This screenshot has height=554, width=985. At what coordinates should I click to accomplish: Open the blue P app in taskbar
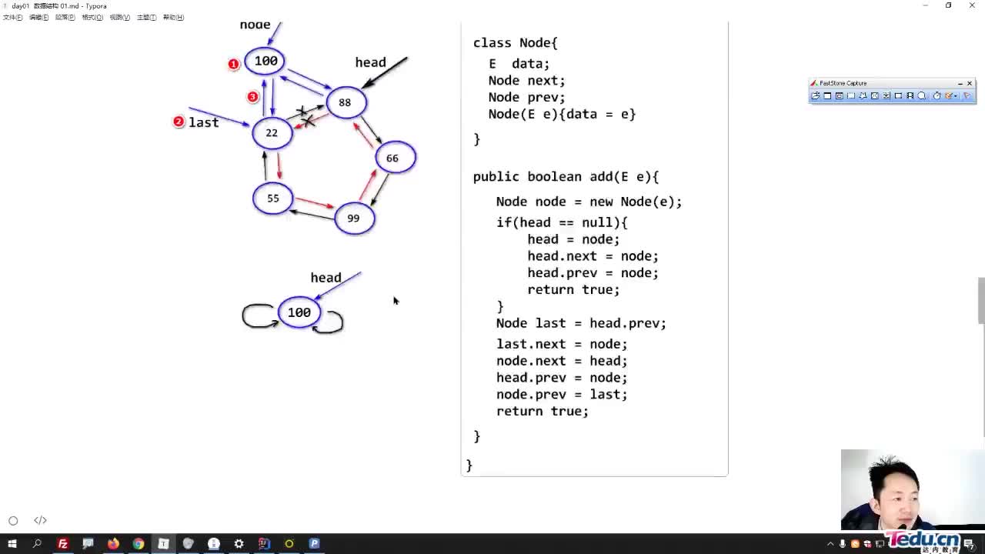(314, 543)
